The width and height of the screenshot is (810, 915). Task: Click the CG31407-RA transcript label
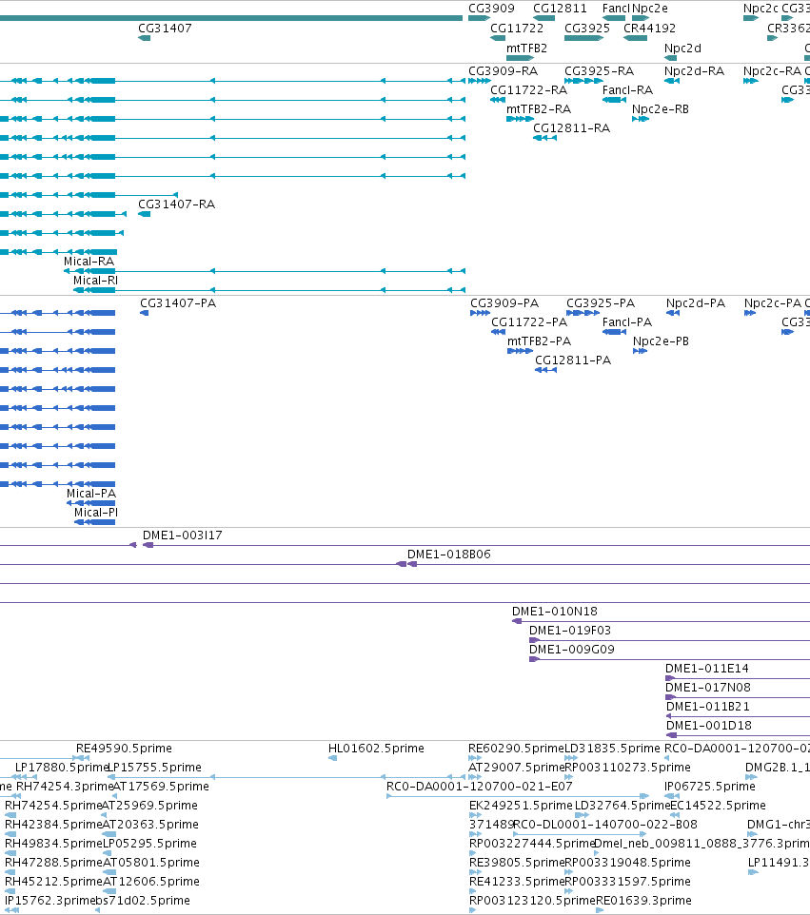[176, 204]
